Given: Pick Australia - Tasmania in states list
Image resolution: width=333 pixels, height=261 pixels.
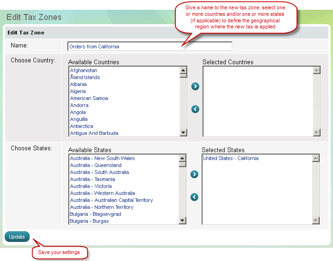Looking at the screenshot, I should 92,179.
